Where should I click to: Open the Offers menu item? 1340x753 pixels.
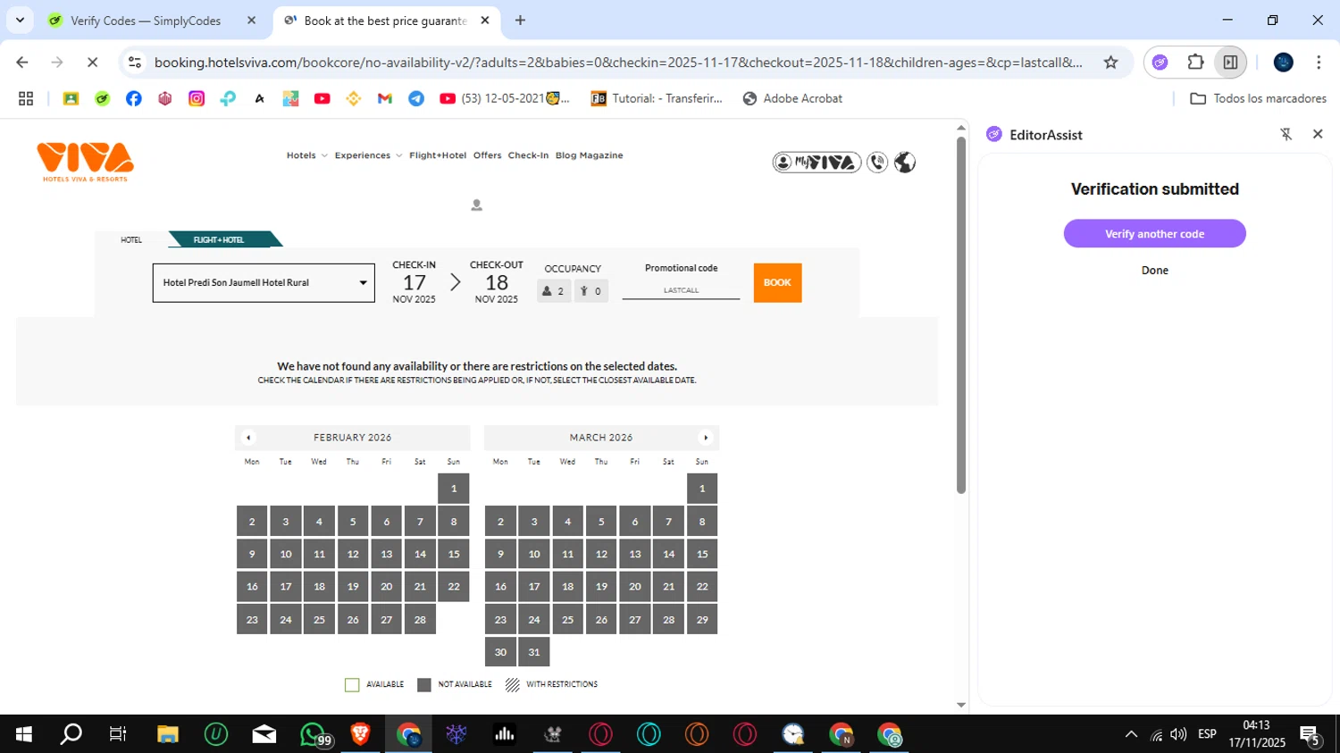point(487,155)
